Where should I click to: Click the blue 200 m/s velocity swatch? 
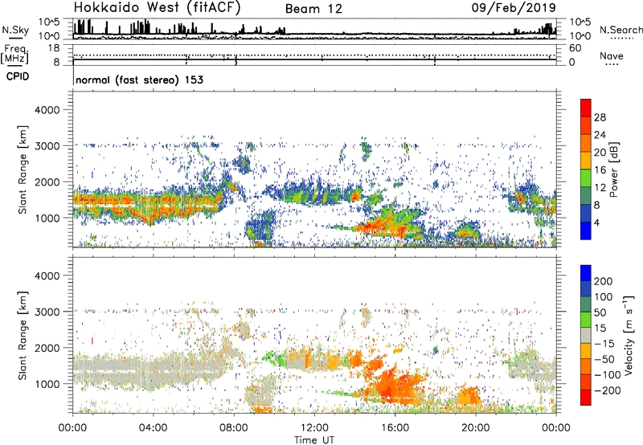pos(586,273)
